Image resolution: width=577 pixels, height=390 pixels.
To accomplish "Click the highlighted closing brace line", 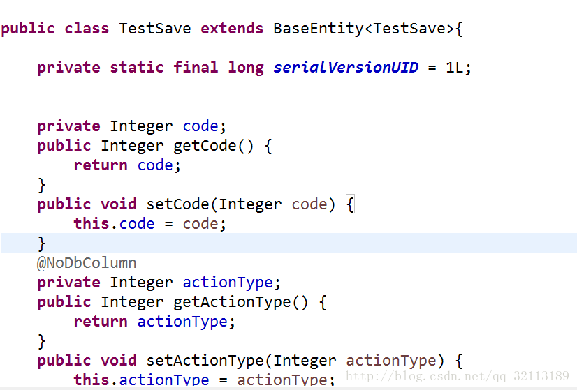I will [288, 243].
